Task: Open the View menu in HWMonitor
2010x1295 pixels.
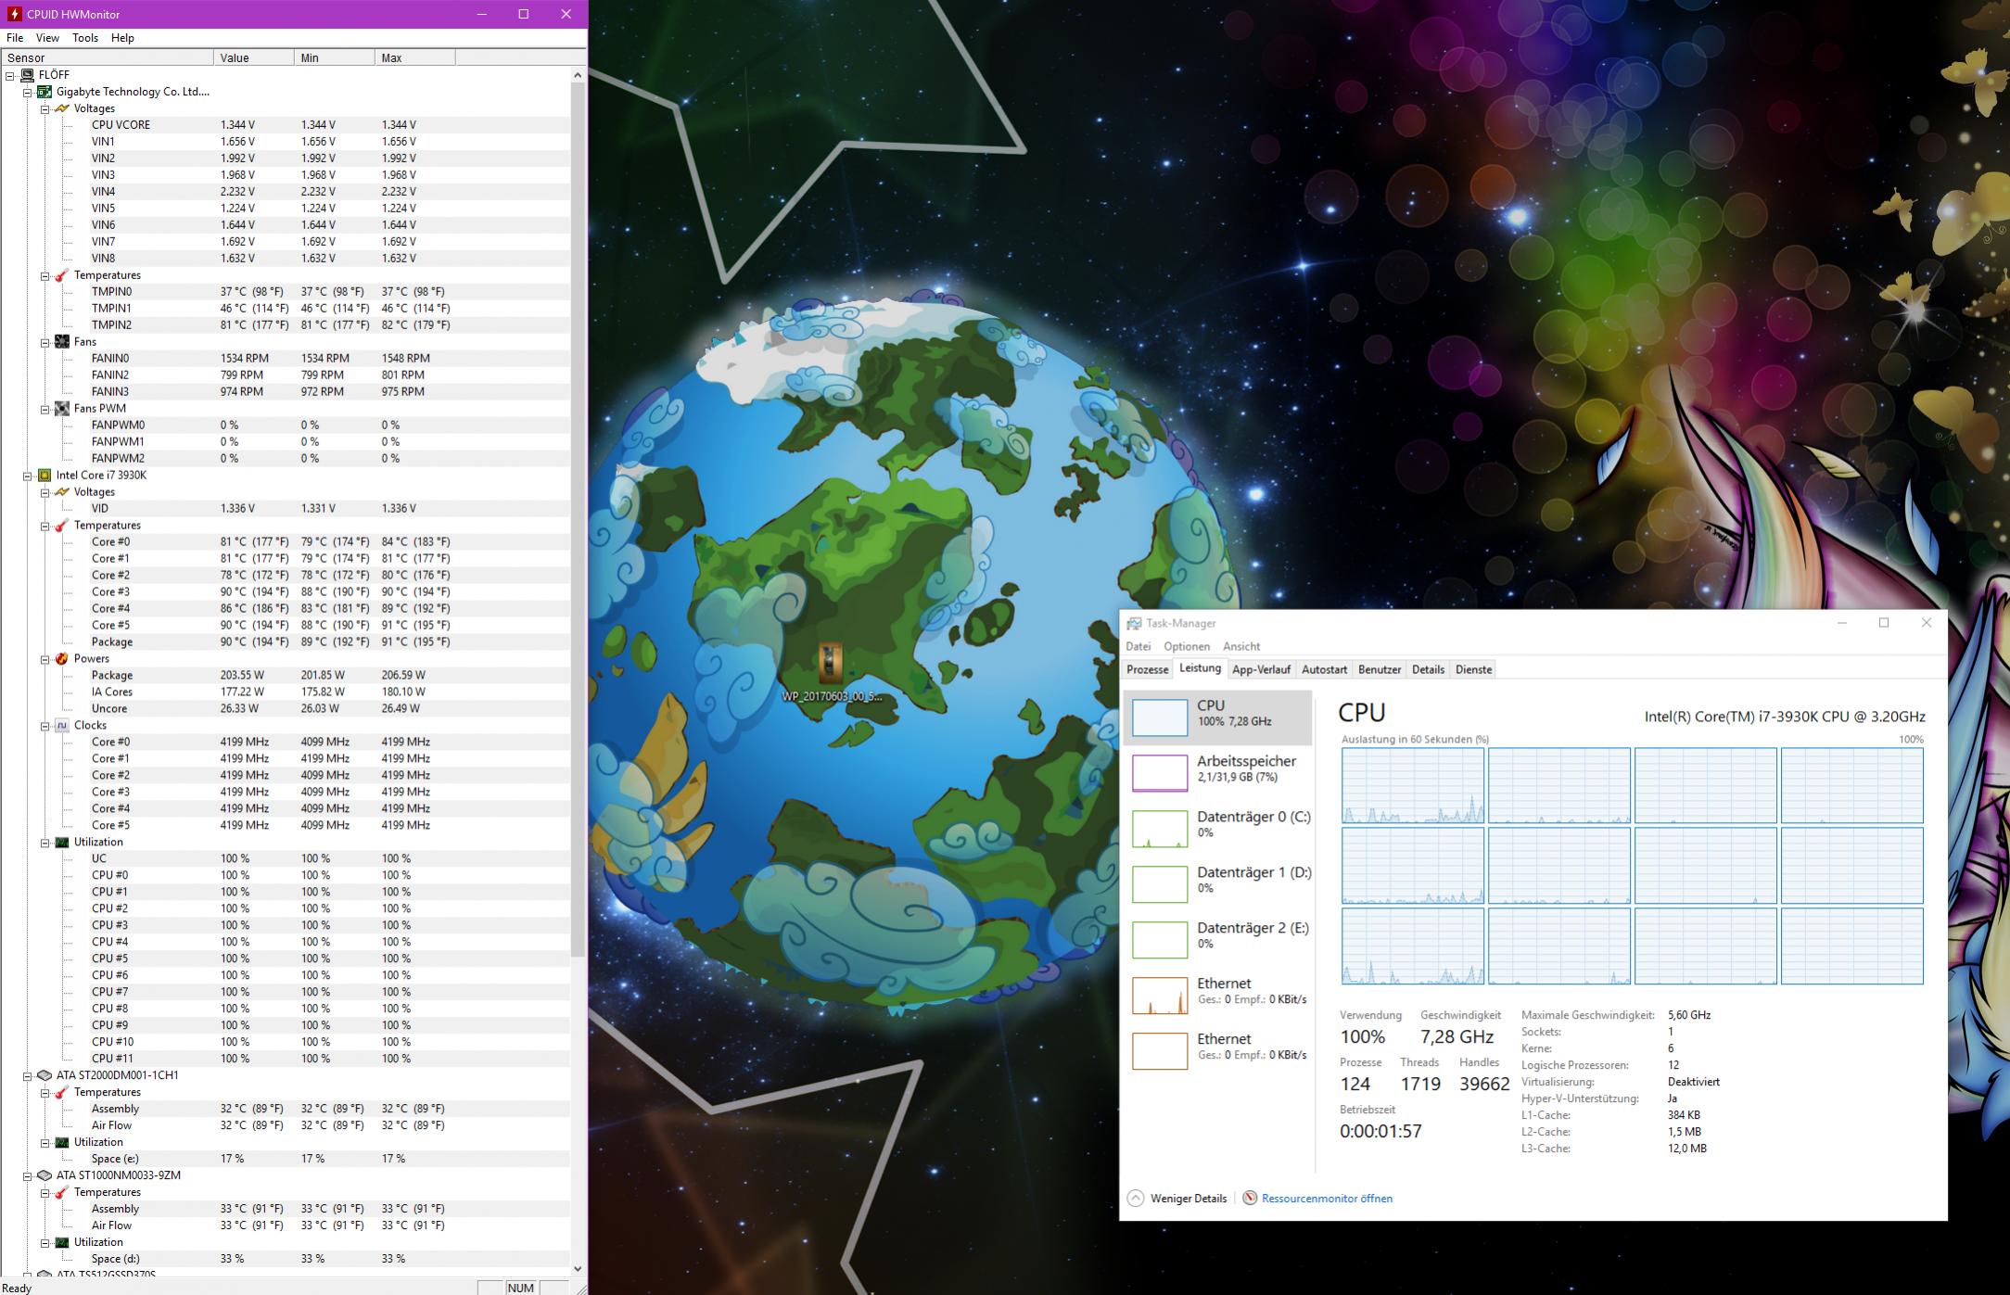Action: point(47,38)
